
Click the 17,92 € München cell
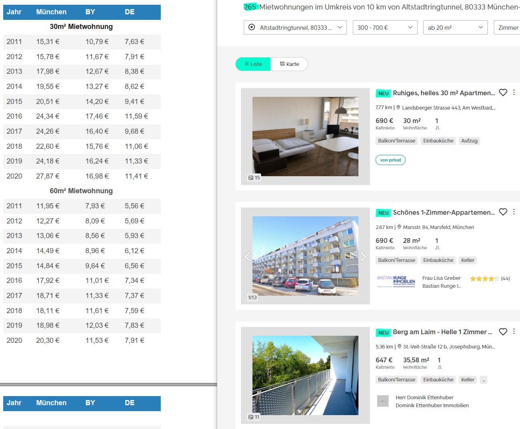pyautogui.click(x=48, y=281)
